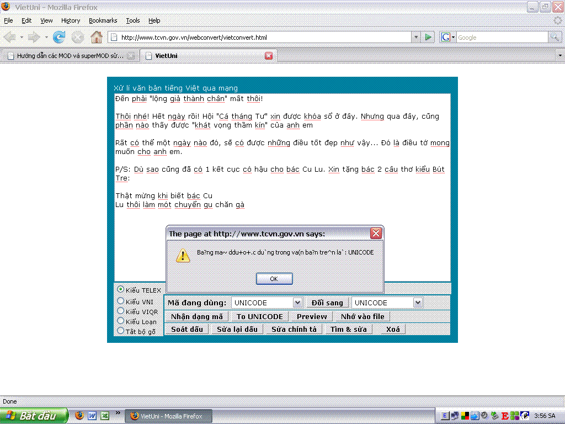Screen dimensions: 565x424
Task: Switch to the Hướng dẫn các MOD tab
Action: click(x=70, y=56)
